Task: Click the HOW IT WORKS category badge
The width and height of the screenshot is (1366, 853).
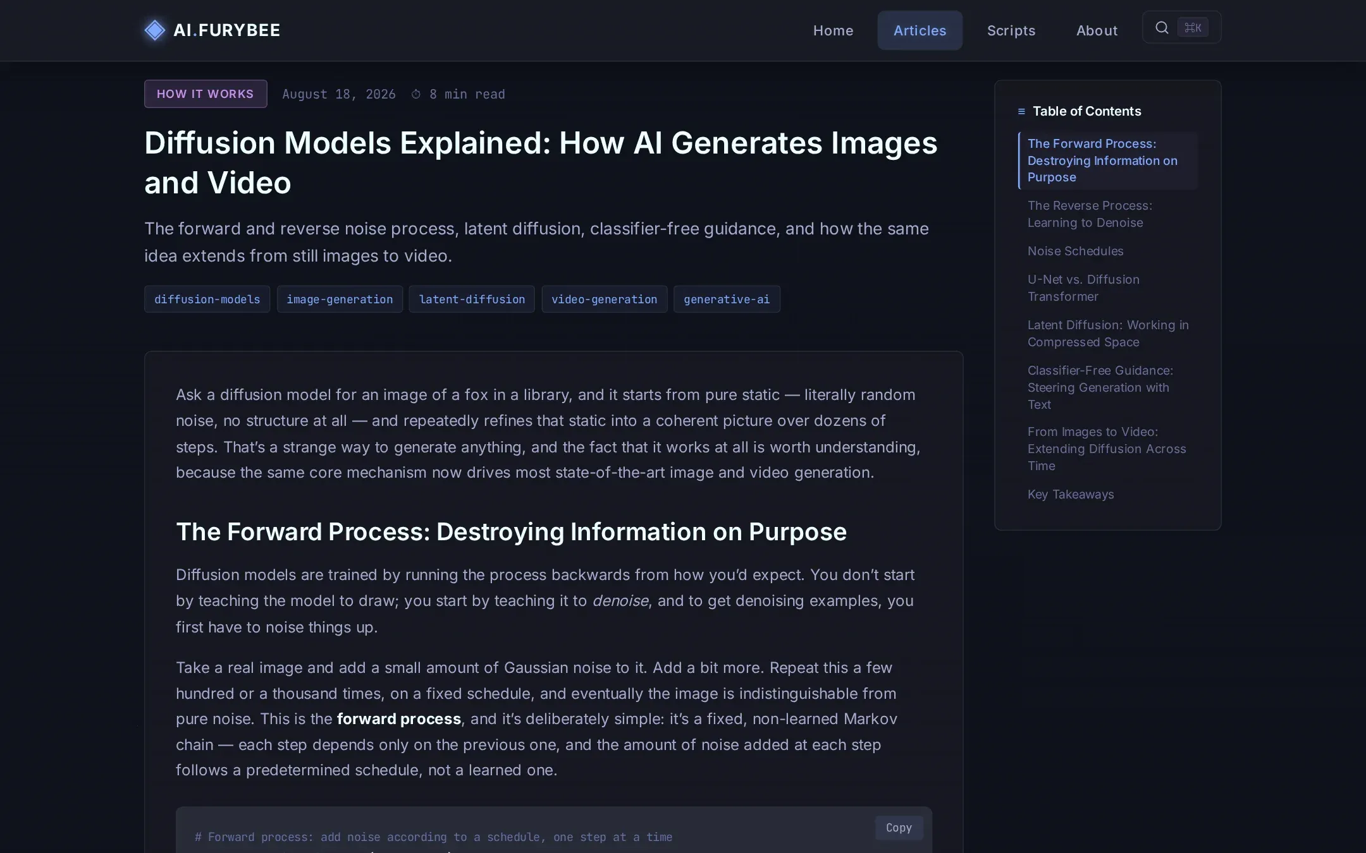Action: pyautogui.click(x=206, y=94)
